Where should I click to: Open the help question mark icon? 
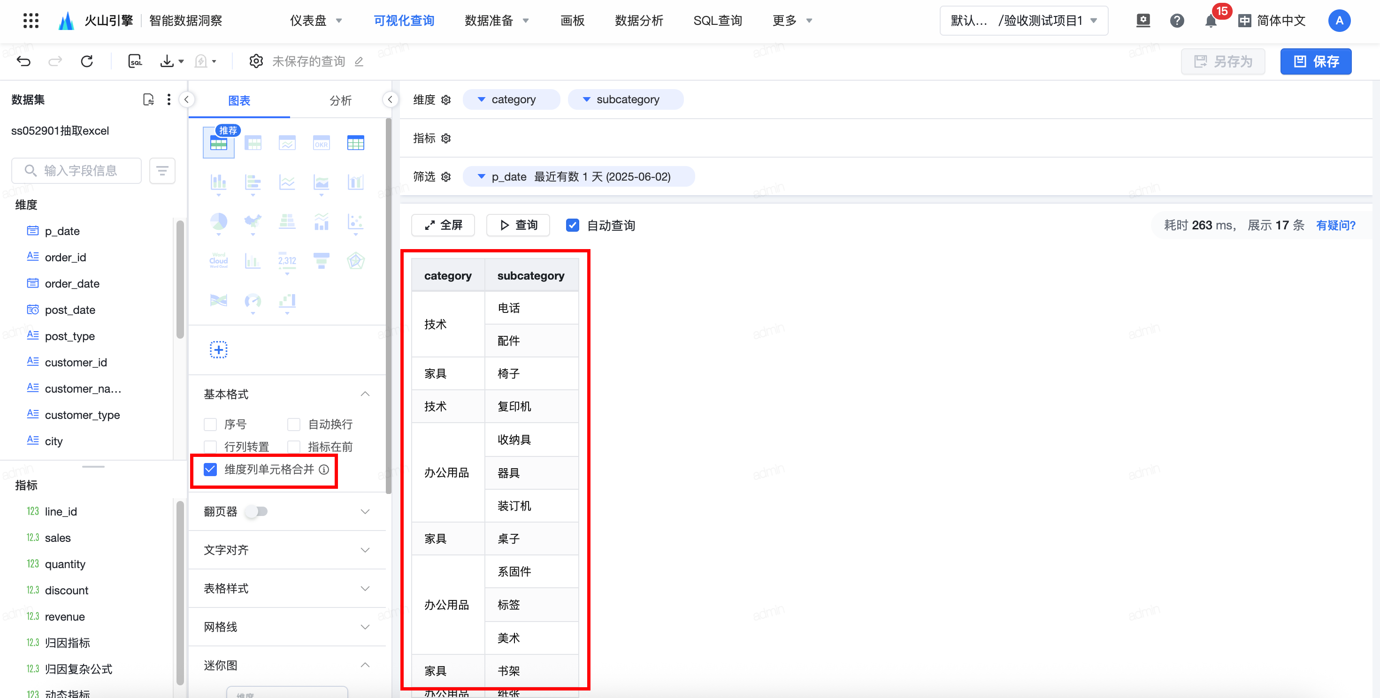pos(1176,20)
